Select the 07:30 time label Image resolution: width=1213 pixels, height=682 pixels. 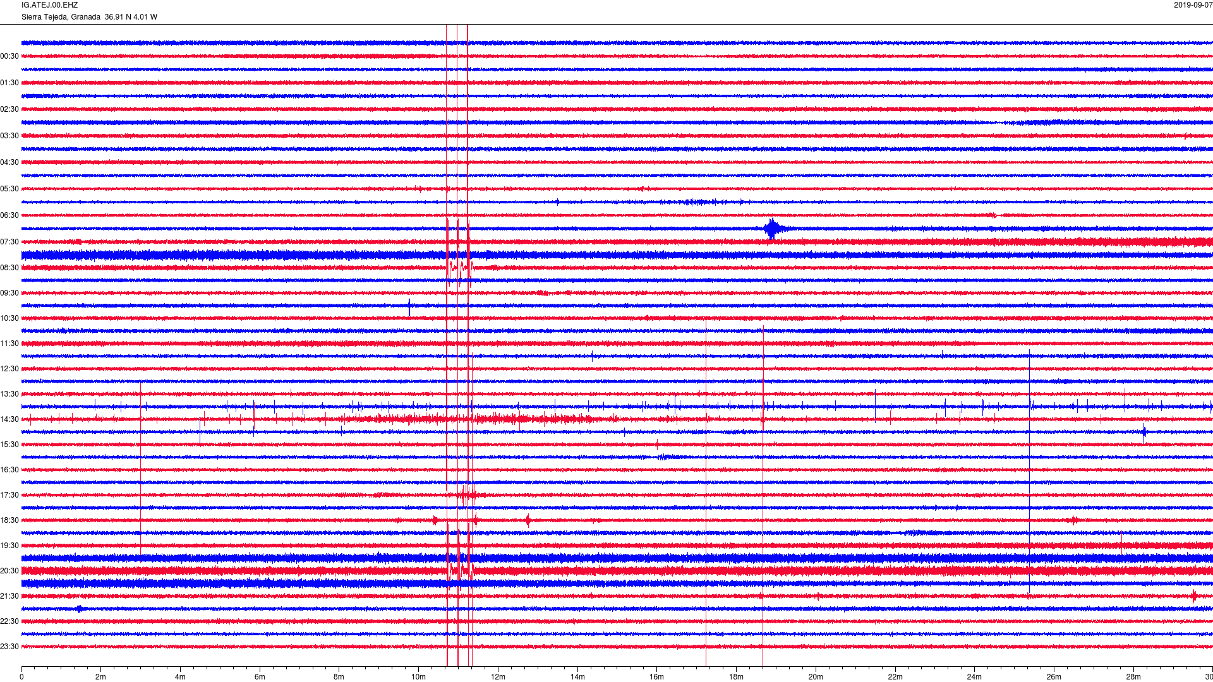9,242
